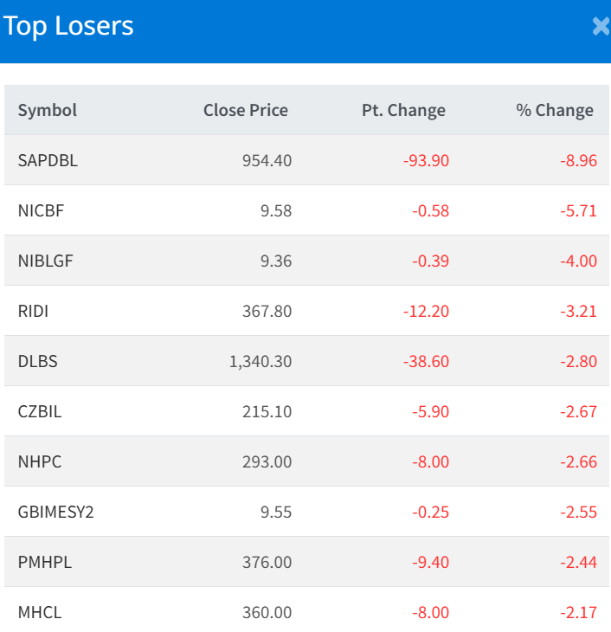Click SAPDBL's -8.96 percent change value
611x632 pixels.
pyautogui.click(x=576, y=160)
